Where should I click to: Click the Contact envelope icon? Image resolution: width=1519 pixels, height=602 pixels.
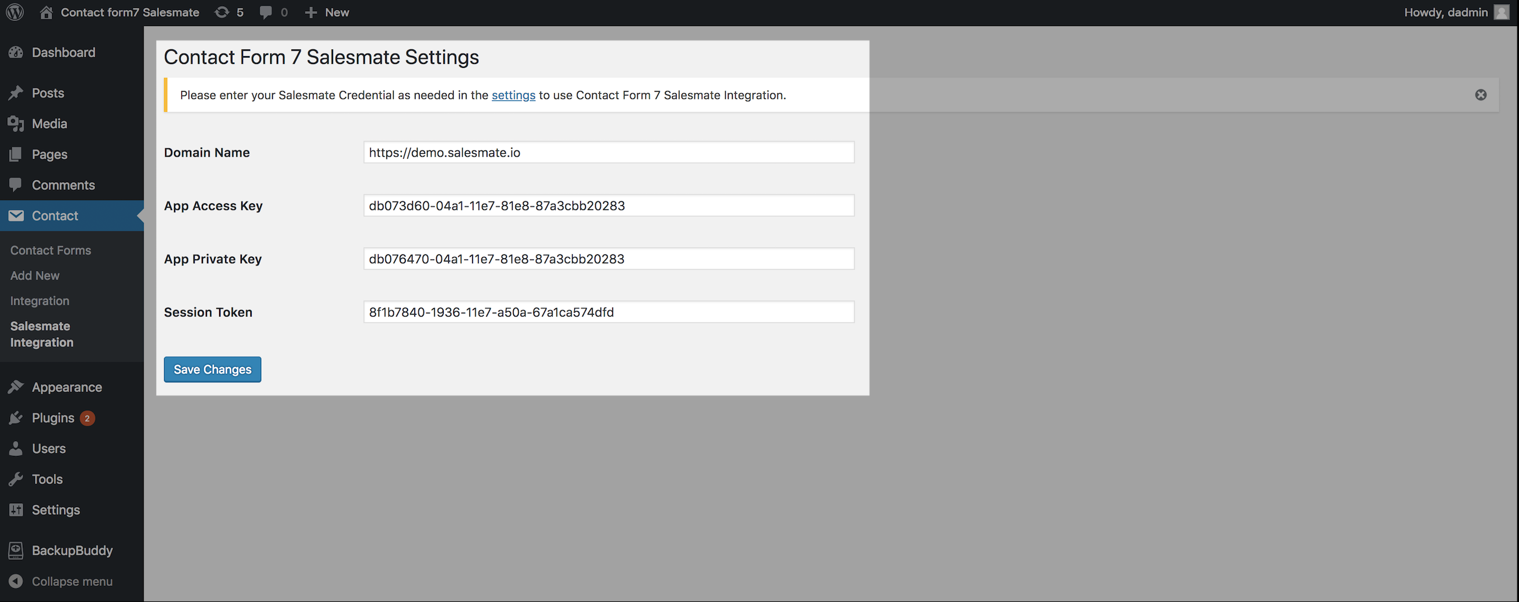[x=16, y=215]
